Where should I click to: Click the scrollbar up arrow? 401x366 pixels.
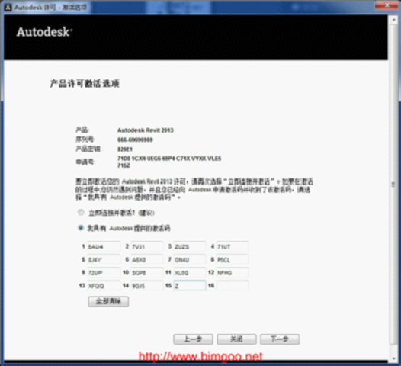[x=393, y=21]
